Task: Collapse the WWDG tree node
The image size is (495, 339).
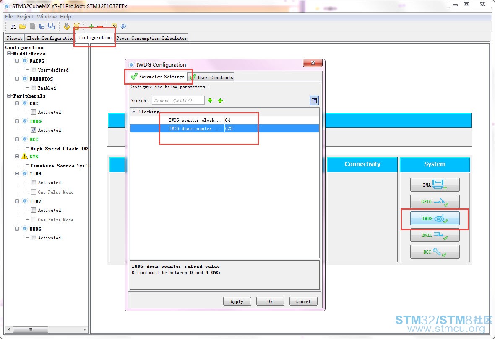Action: pyautogui.click(x=17, y=229)
